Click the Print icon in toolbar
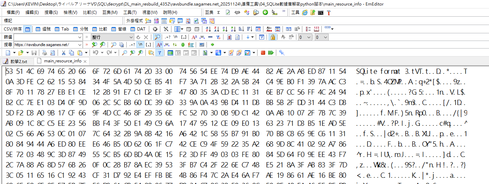Viewport: 489px width, 184px height. pos(44,53)
